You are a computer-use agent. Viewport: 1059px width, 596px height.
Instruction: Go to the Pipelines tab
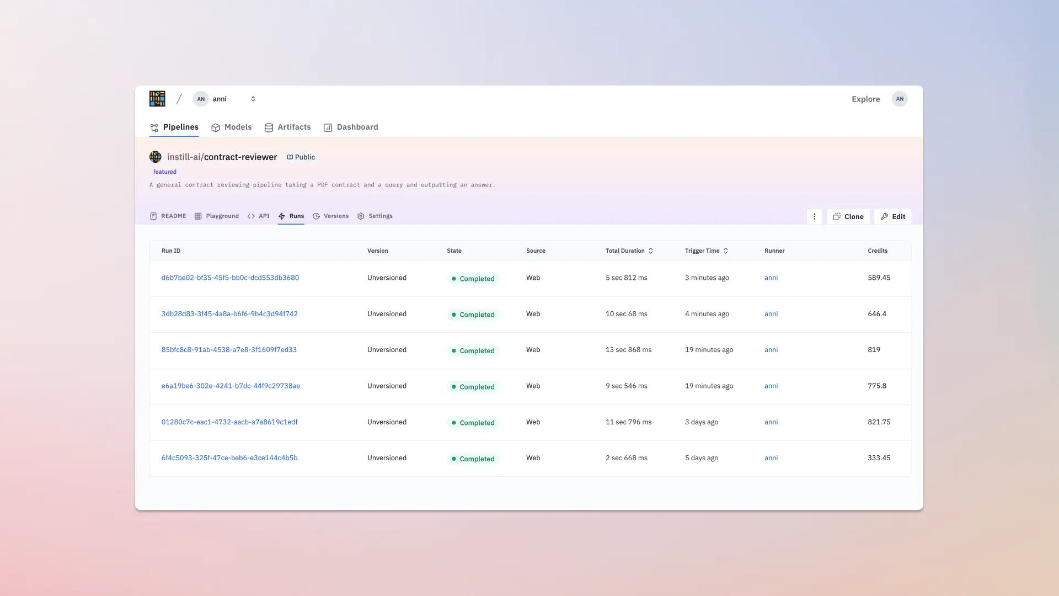[x=174, y=127]
